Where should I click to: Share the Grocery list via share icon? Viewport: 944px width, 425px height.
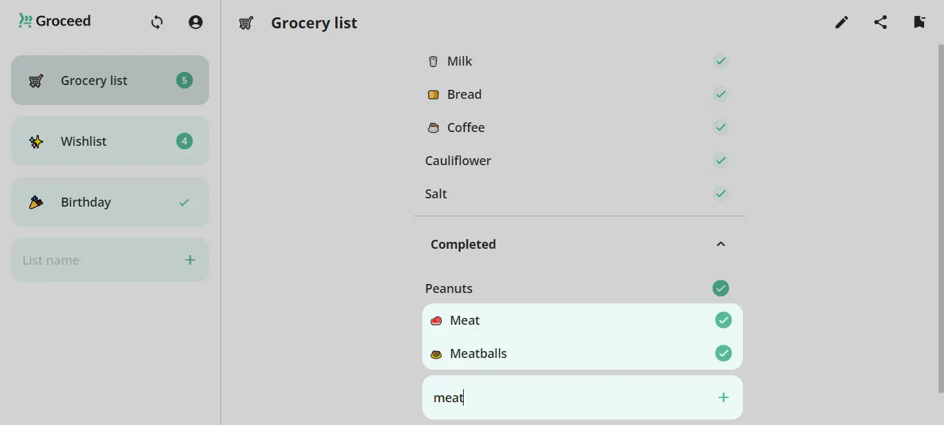pyautogui.click(x=880, y=22)
